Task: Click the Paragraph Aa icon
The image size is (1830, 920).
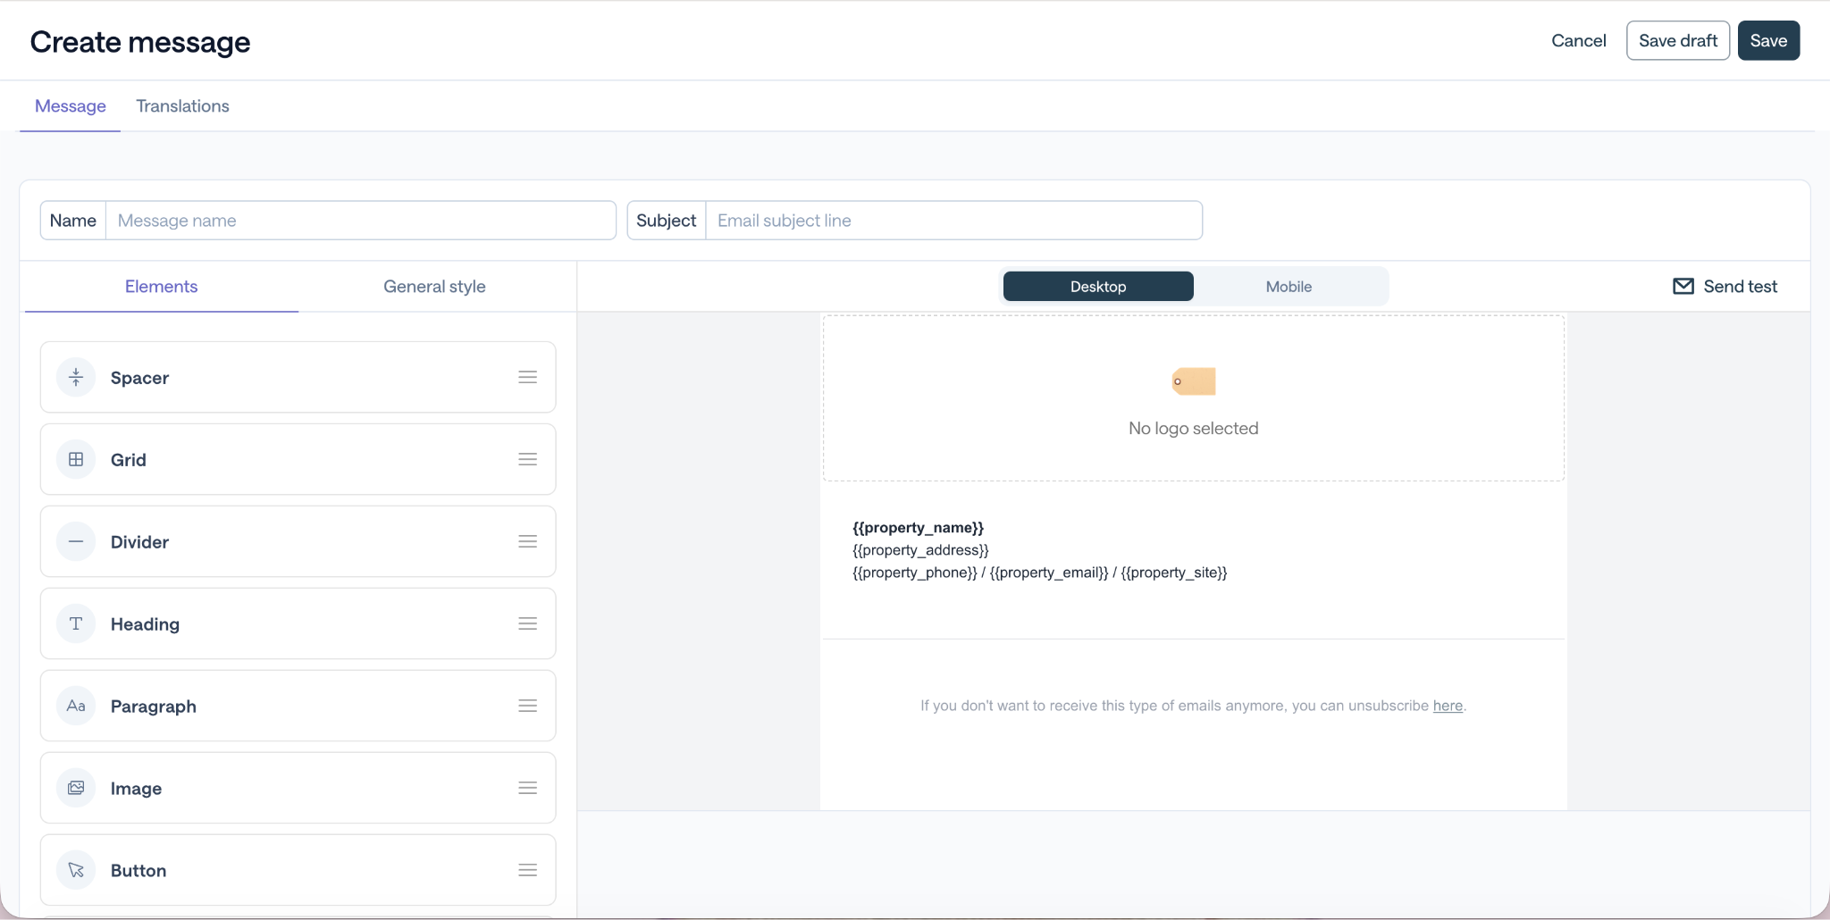Action: click(76, 706)
